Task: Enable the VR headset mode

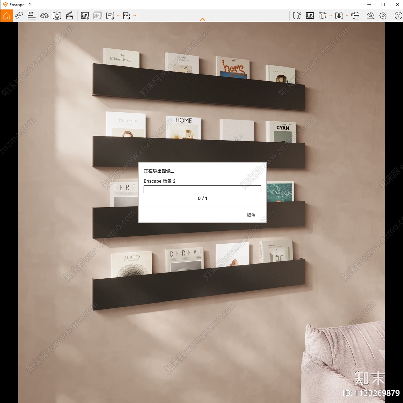Action: click(355, 16)
